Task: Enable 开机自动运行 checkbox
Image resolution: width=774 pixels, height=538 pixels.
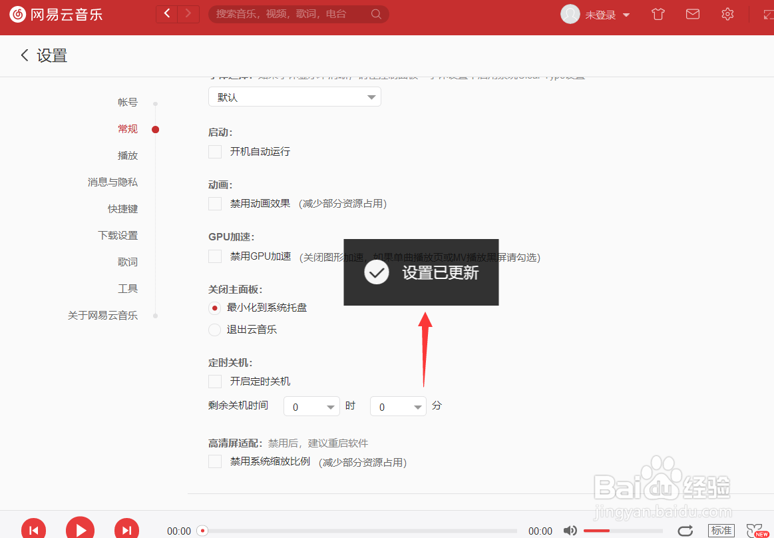Action: pos(215,152)
